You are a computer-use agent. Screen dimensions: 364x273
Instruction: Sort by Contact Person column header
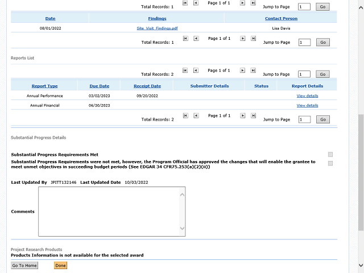click(x=281, y=19)
